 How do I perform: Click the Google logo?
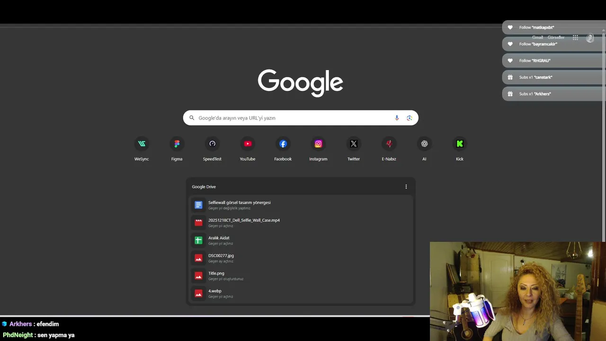301,83
